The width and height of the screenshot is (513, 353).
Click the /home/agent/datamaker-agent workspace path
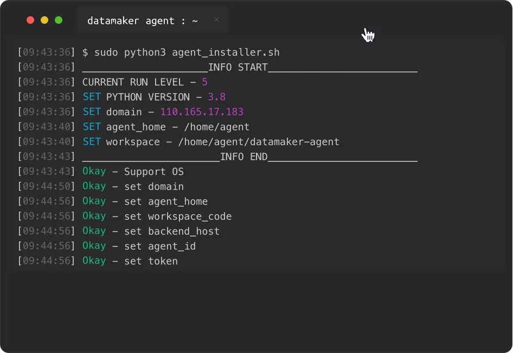point(258,142)
